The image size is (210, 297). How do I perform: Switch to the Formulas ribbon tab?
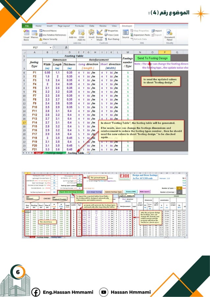[x=79, y=26]
